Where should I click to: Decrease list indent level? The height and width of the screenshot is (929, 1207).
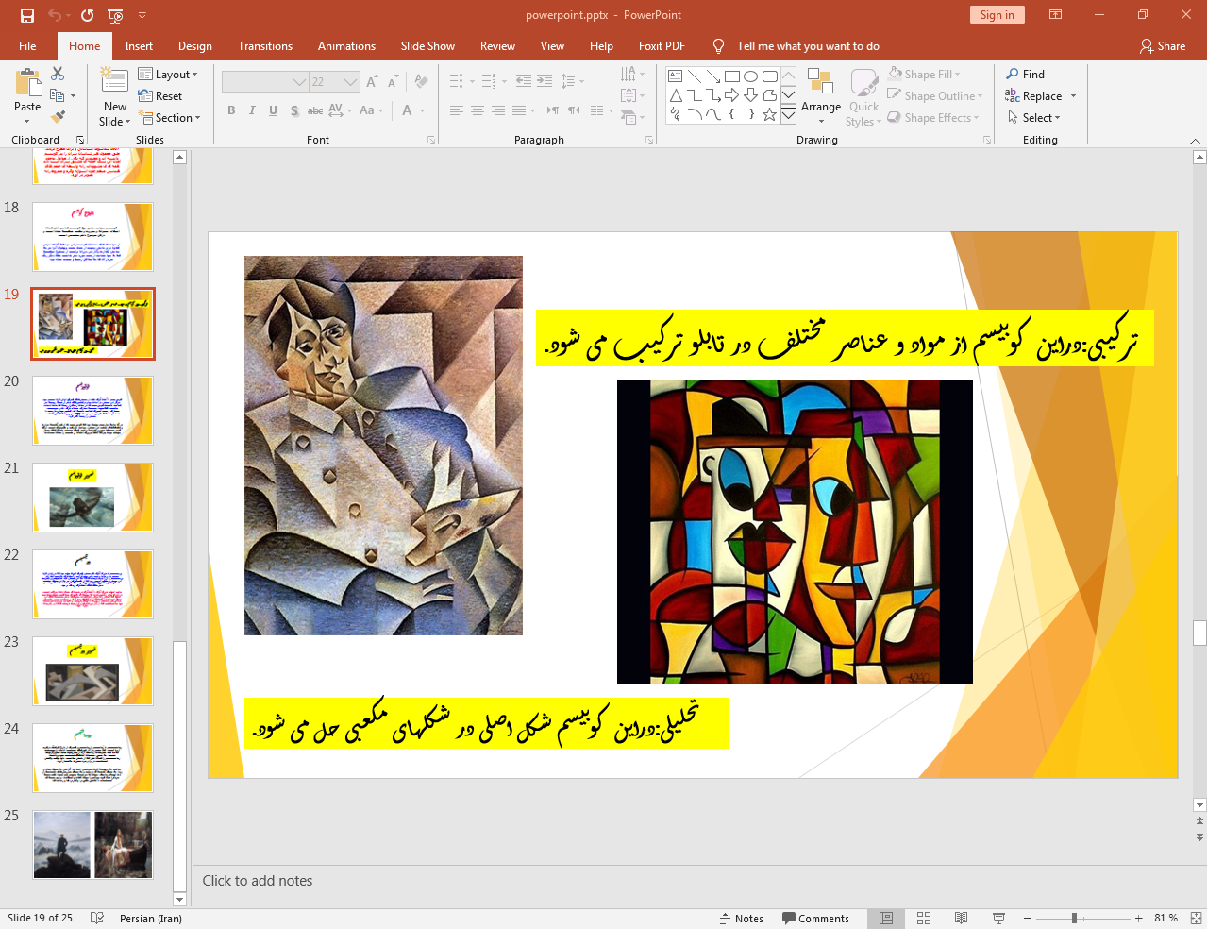pyautogui.click(x=524, y=81)
